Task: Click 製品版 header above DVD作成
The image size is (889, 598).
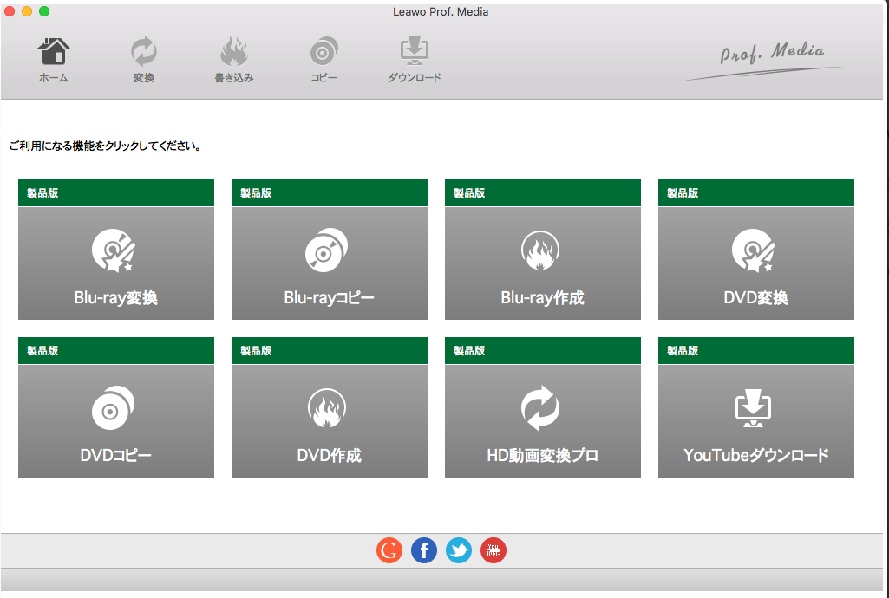Action: 330,350
